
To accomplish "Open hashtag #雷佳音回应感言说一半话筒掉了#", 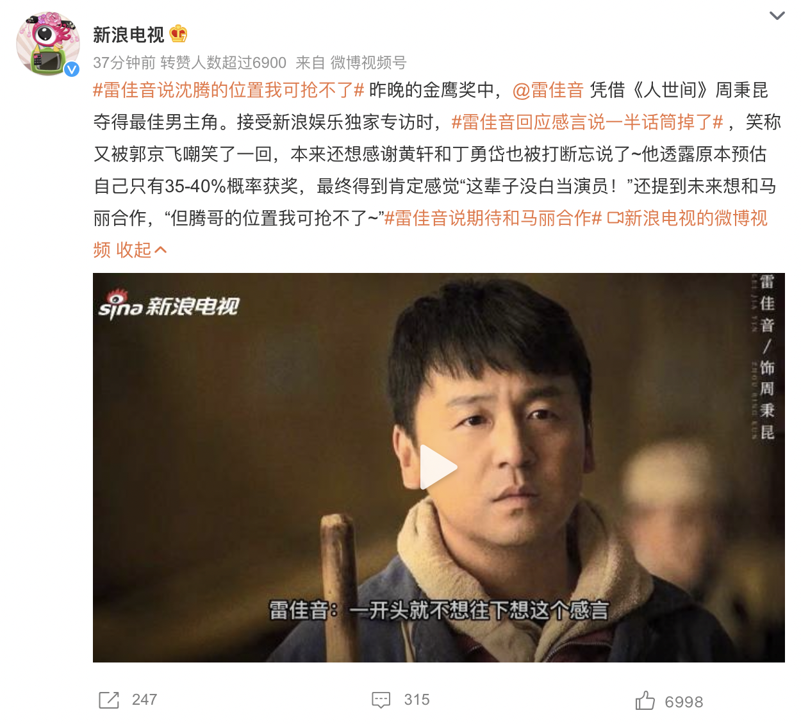I will (588, 122).
